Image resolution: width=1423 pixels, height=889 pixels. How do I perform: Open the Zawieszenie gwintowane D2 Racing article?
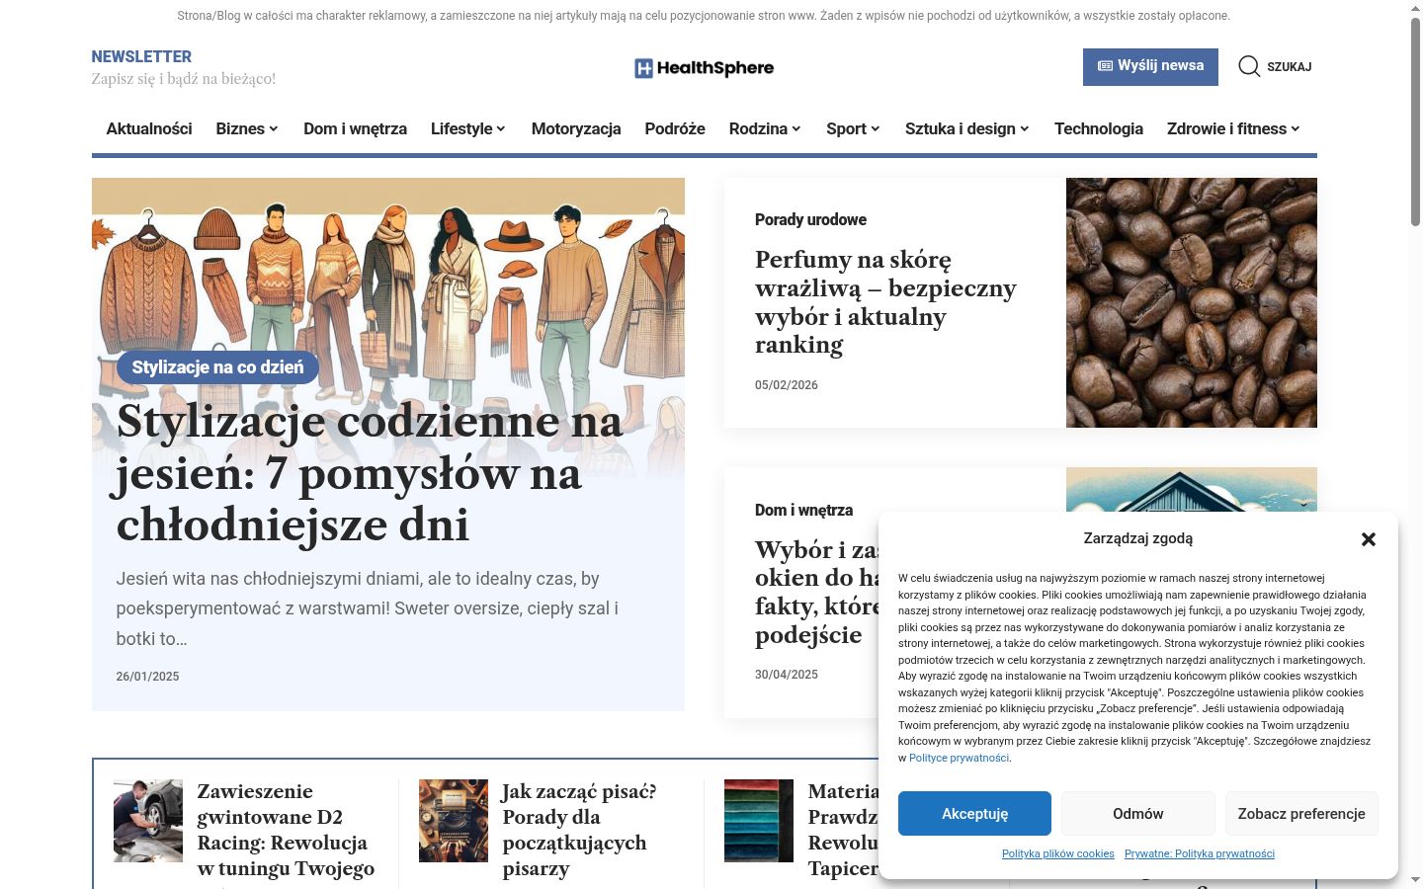(x=286, y=830)
